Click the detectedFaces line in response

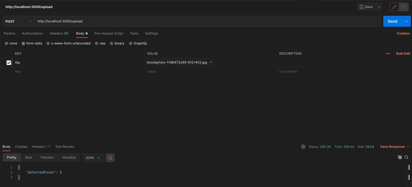tap(44, 172)
